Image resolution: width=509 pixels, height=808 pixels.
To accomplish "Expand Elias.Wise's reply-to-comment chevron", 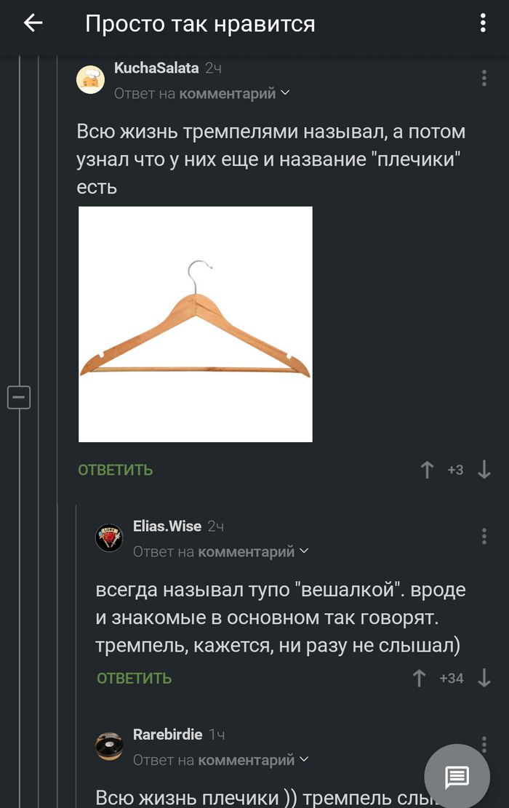I will [x=304, y=551].
